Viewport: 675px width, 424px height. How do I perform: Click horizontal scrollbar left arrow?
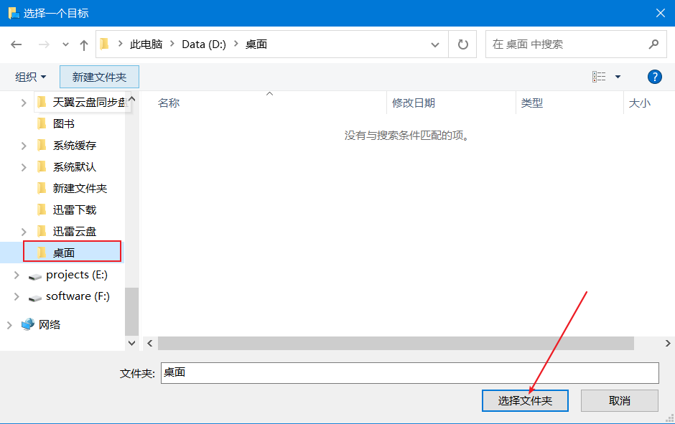click(x=150, y=343)
